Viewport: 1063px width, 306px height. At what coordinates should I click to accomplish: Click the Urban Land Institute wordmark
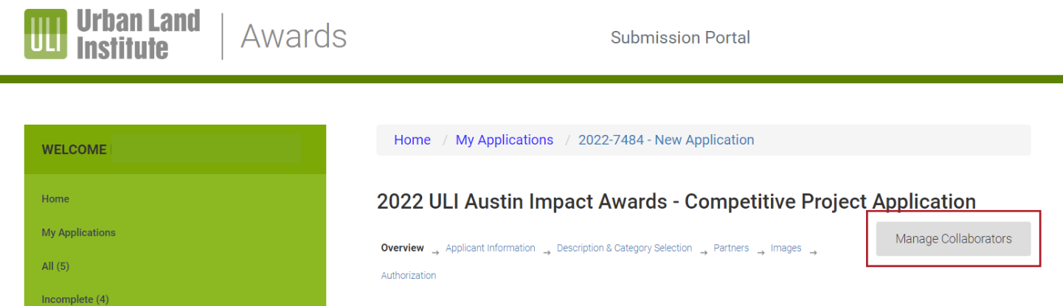click(138, 34)
